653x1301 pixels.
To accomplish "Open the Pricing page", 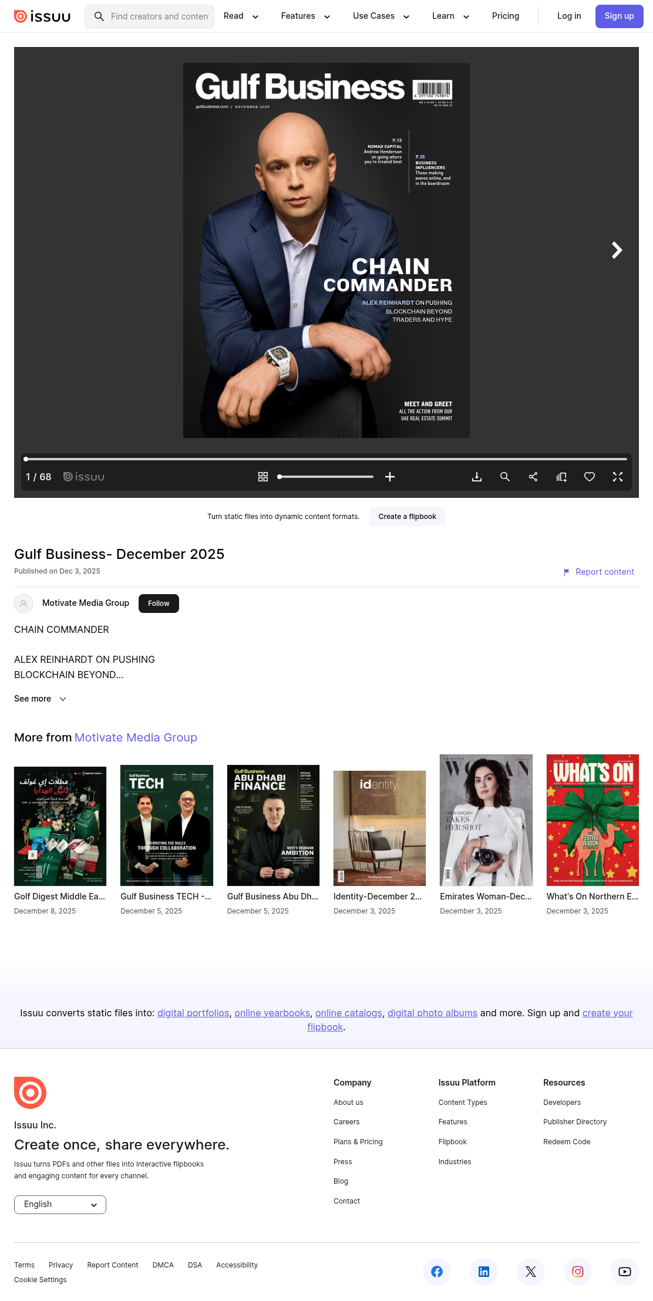I will [x=506, y=16].
